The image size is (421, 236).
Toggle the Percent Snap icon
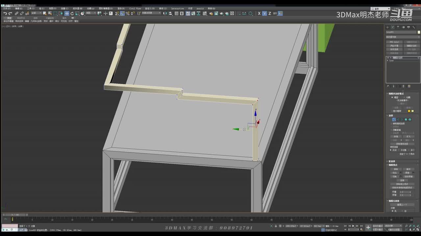pos(127,13)
